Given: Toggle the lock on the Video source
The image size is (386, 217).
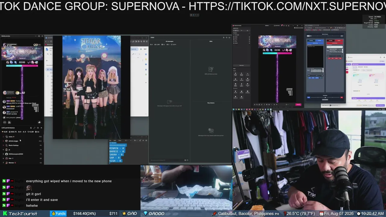Looking at the screenshot, I should click(x=249, y=41).
